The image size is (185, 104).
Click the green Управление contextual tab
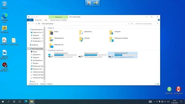click(58, 17)
